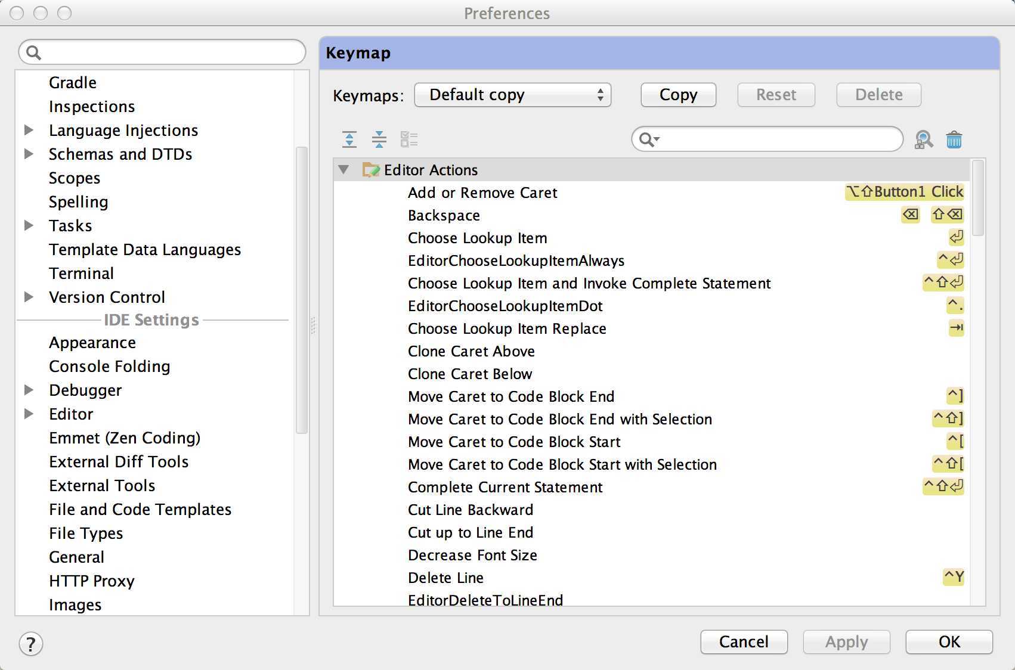
Task: Select Terminal in settings list
Action: pyautogui.click(x=81, y=273)
